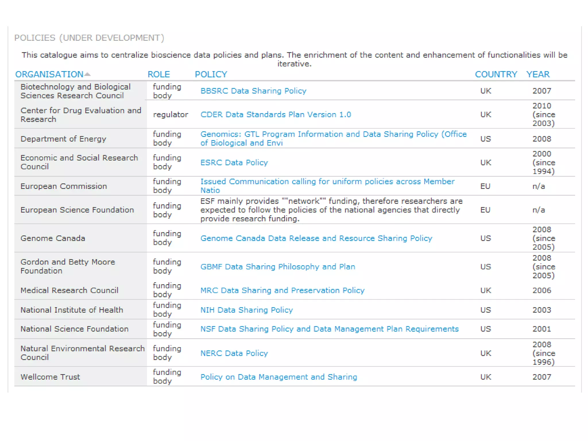Open Policy on Data Management and Sharing
Screen dimensions: 588x441
[x=278, y=377]
